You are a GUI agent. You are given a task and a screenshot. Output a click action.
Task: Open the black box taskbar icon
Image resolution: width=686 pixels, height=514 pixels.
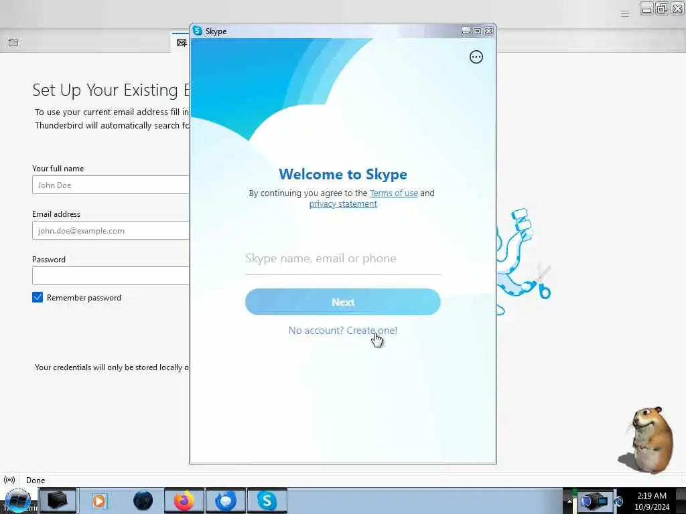click(58, 501)
